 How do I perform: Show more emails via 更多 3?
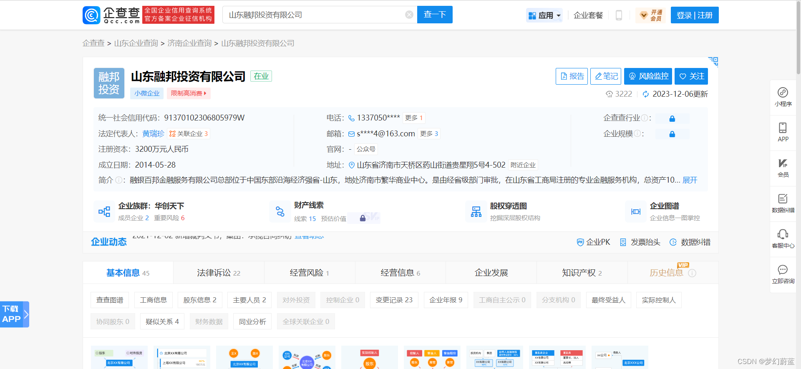[x=429, y=133]
